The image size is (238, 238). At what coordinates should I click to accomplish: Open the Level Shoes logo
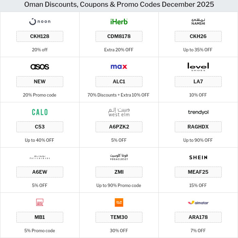[x=198, y=67]
